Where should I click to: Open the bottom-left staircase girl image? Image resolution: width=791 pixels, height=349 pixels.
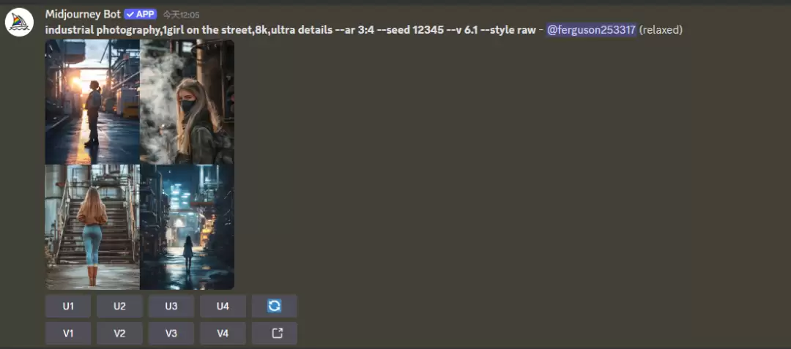[x=92, y=227]
